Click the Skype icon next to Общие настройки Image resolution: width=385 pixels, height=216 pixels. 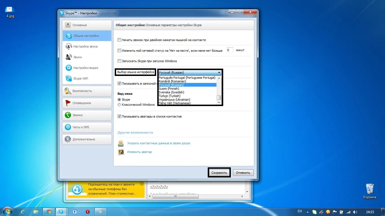point(68,36)
